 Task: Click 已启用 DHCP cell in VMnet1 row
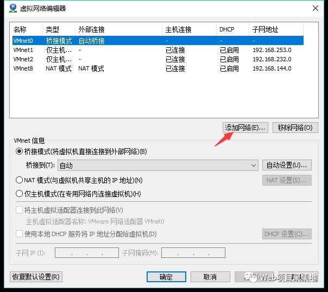point(229,50)
